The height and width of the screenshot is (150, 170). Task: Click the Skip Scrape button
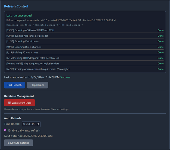[x=37, y=85]
